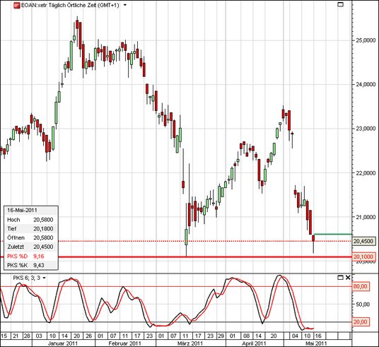379x347 pixels.
Task: Click the 25,0000 price axis label
Action: tap(366, 40)
